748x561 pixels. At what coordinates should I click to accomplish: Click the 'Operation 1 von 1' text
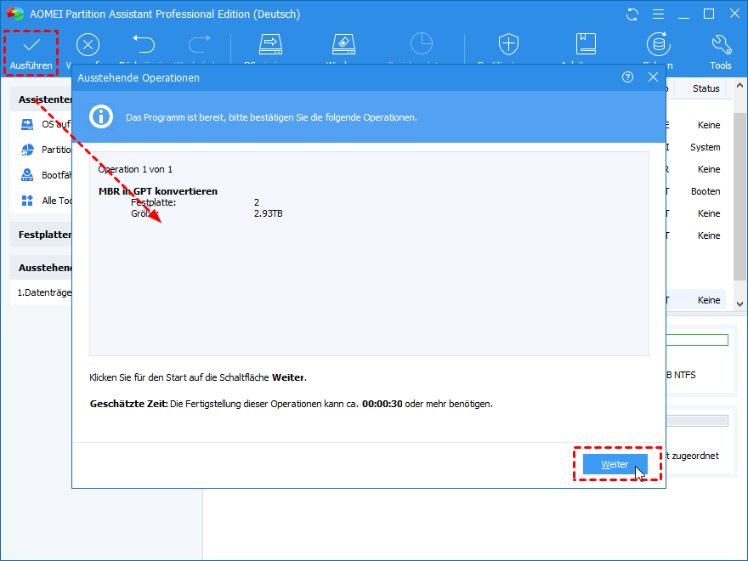pos(135,169)
